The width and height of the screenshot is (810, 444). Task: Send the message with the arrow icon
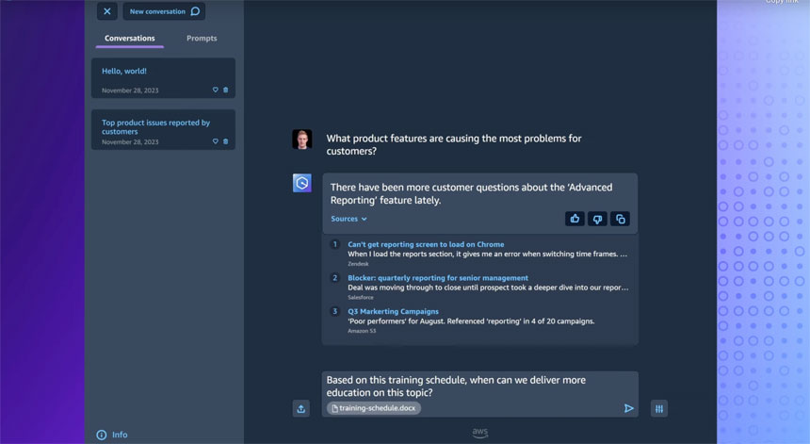(x=628, y=408)
